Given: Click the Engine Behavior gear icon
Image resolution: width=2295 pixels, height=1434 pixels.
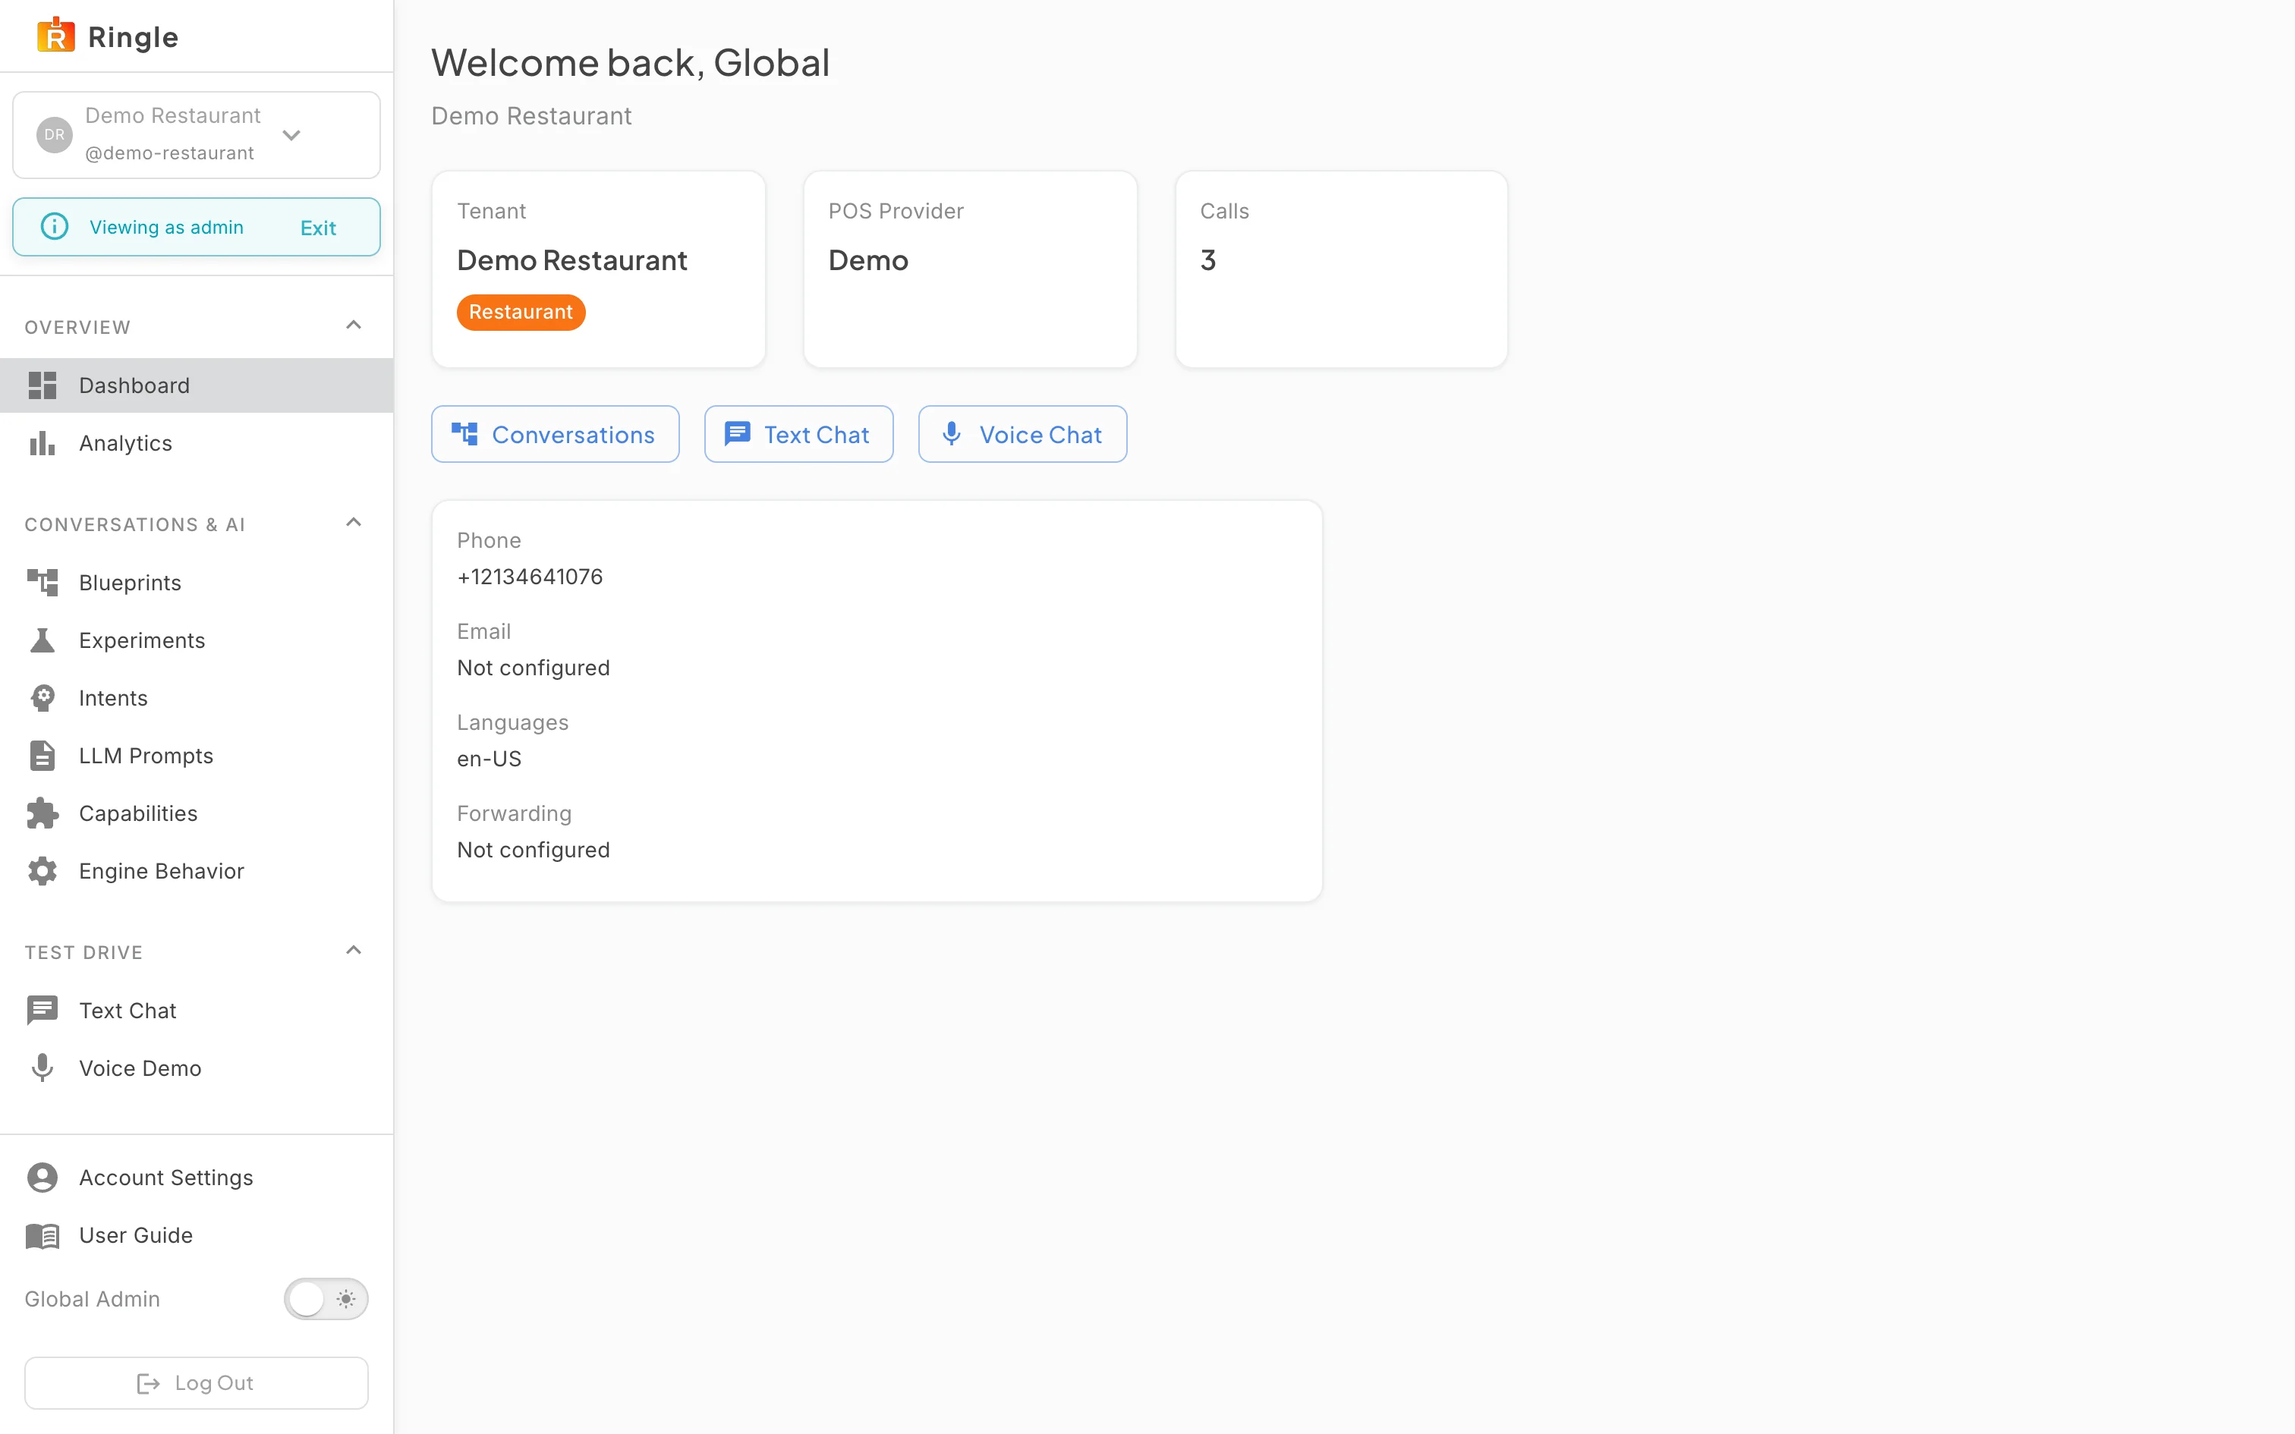Looking at the screenshot, I should [42, 871].
